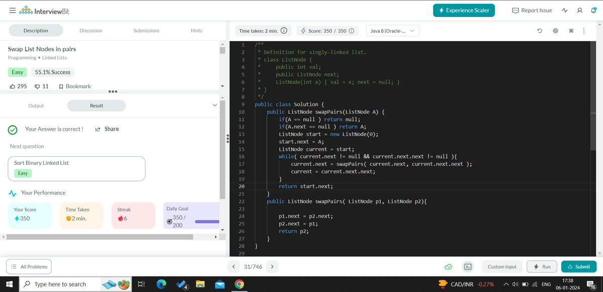Open File Explorer on taskbar
Image resolution: width=603 pixels, height=292 pixels.
(x=200, y=284)
